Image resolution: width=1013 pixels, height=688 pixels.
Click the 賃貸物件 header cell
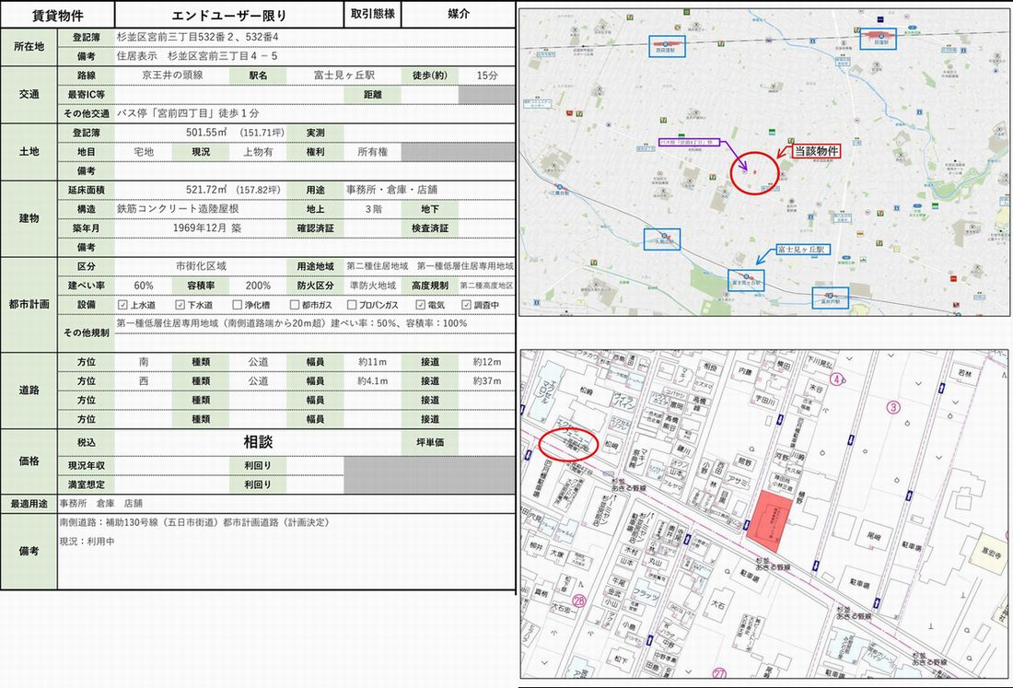tap(57, 15)
